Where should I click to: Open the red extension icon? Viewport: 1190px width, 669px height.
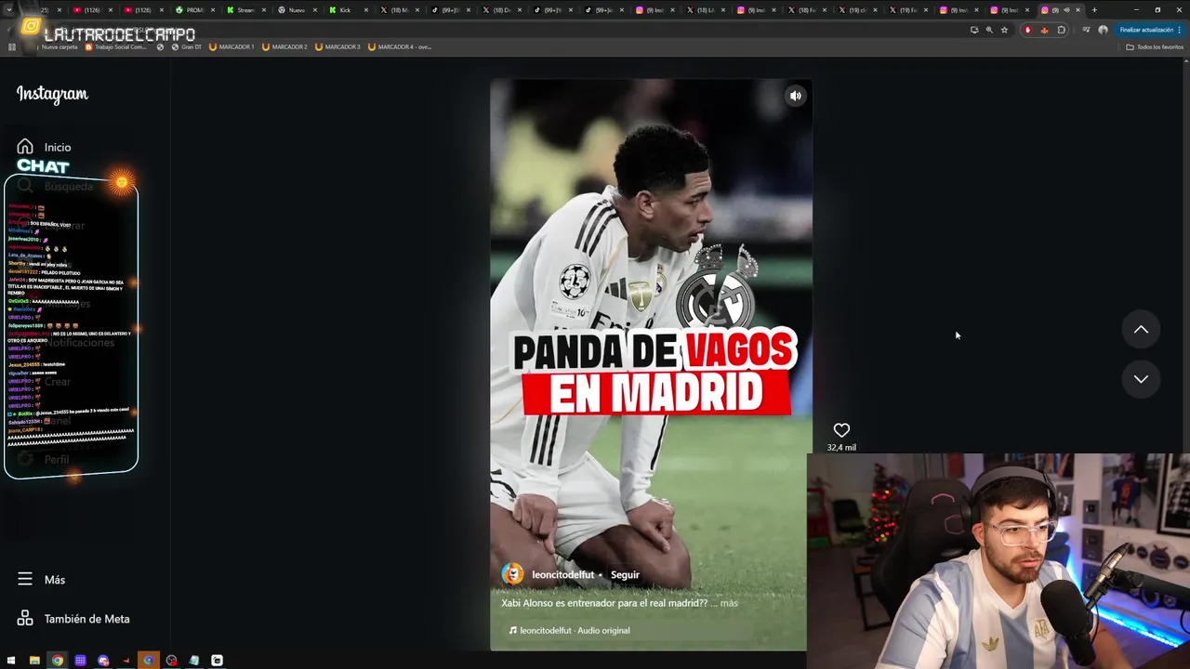1027,30
